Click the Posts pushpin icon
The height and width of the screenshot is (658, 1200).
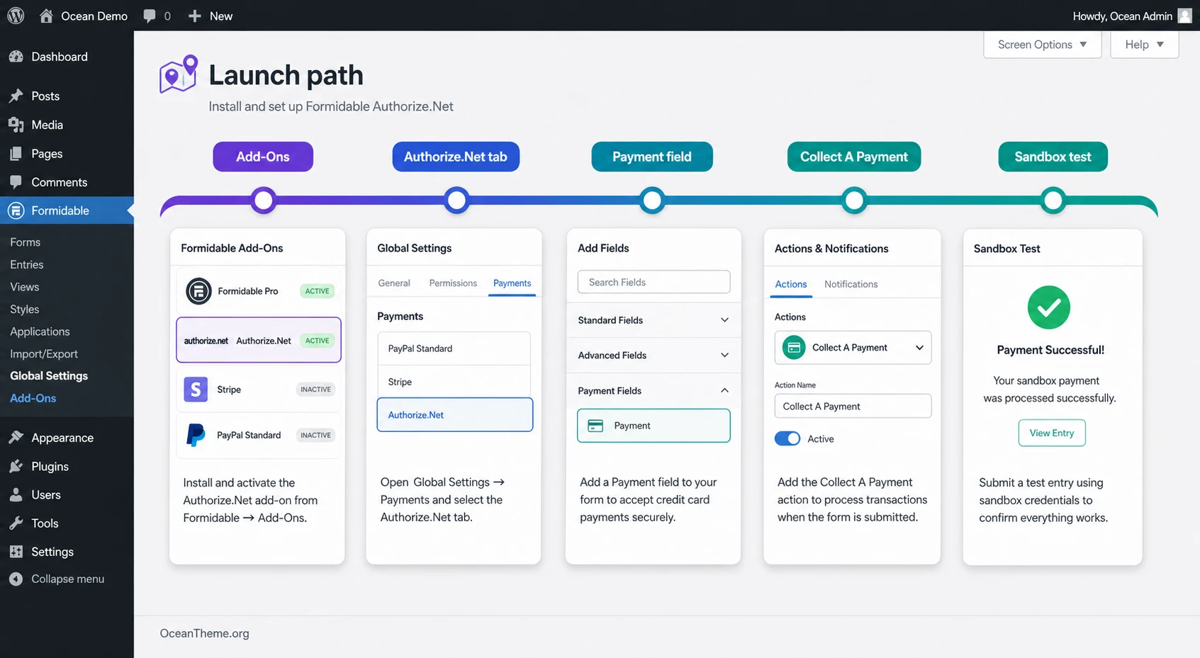(x=16, y=96)
